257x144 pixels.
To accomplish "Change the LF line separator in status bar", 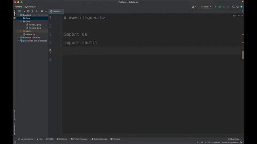I will 202,142.
